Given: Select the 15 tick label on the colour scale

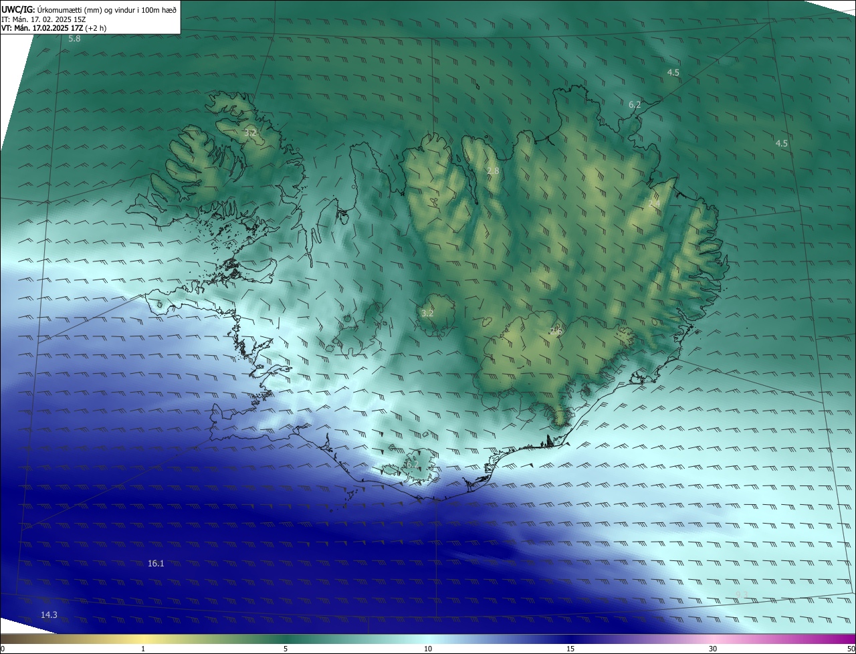Looking at the screenshot, I should coord(570,649).
